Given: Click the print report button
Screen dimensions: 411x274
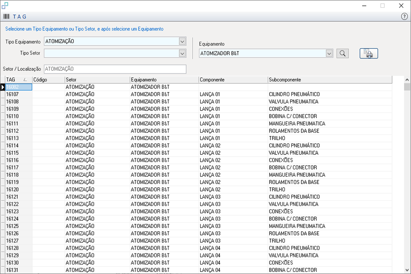Looking at the screenshot, I should click(369, 53).
